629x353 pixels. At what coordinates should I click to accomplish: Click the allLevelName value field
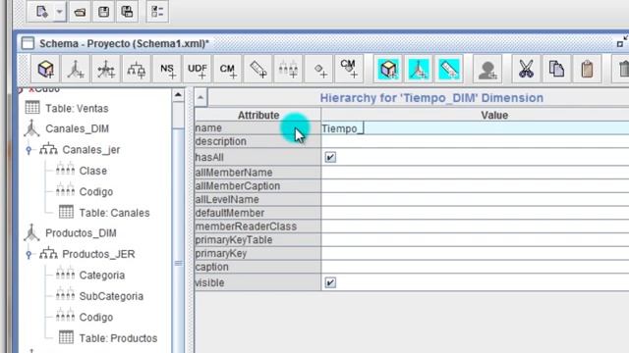pos(475,199)
